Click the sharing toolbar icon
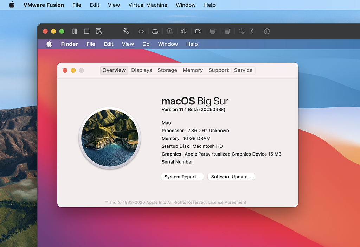The image size is (360, 247). (x=242, y=31)
